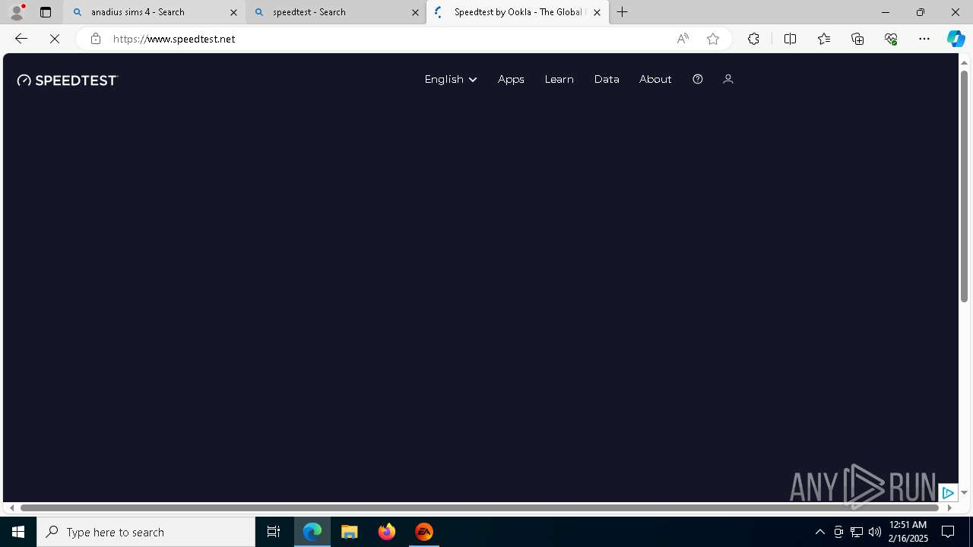The height and width of the screenshot is (547, 973).
Task: Switch to the speedtest Search tab
Action: [x=336, y=12]
